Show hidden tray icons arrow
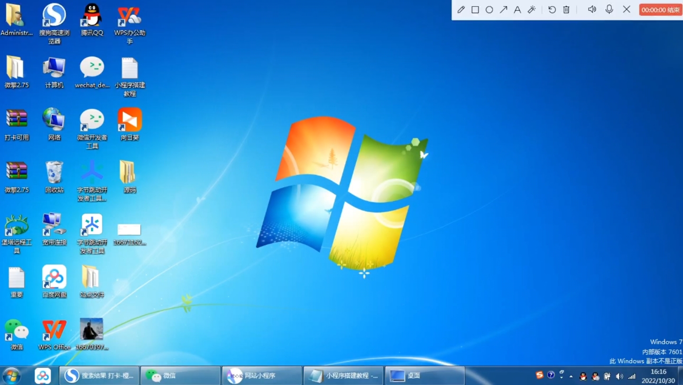Viewport: 683px width, 385px height. 571,376
